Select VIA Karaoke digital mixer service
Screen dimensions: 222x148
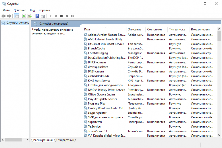point(149,136)
